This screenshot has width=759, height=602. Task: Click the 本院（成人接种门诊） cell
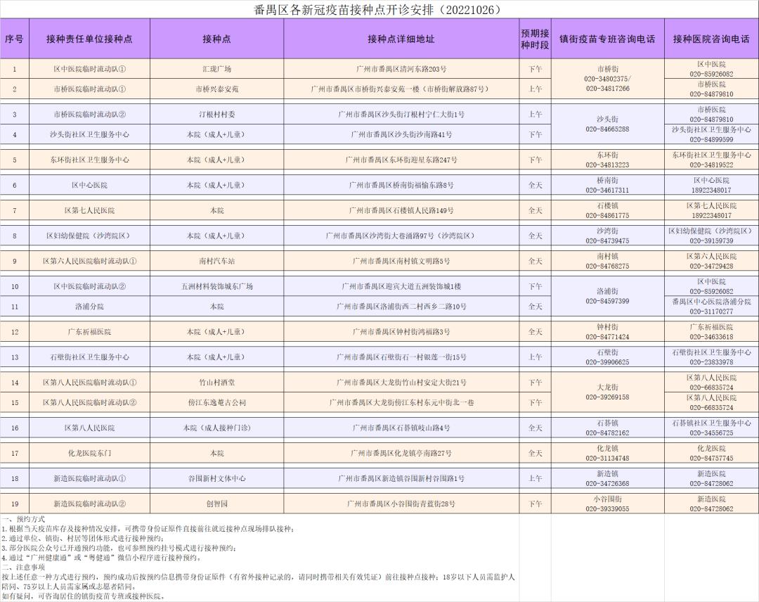pyautogui.click(x=217, y=428)
